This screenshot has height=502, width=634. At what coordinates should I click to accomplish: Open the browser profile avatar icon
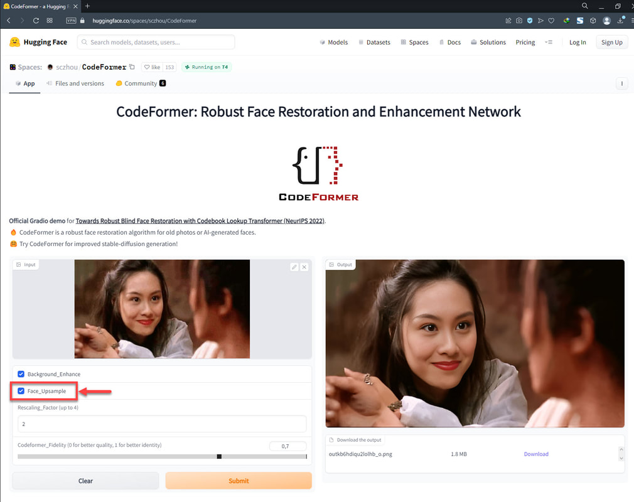tap(606, 21)
